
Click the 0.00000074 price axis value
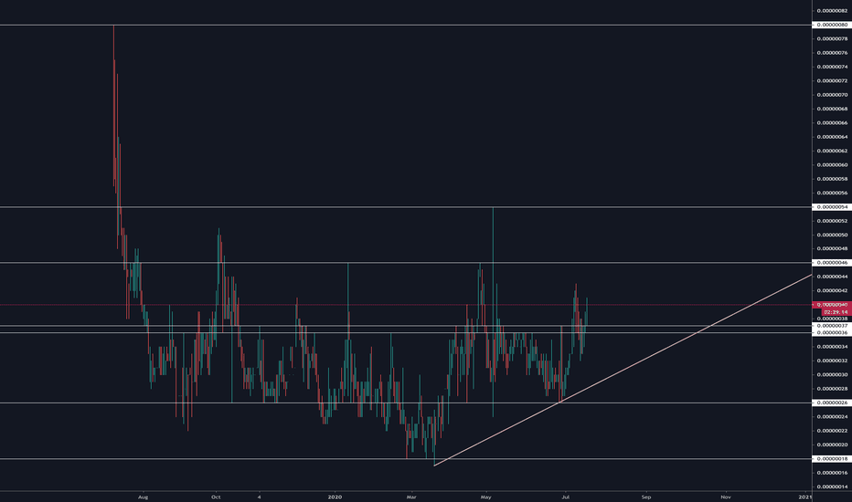pos(833,67)
